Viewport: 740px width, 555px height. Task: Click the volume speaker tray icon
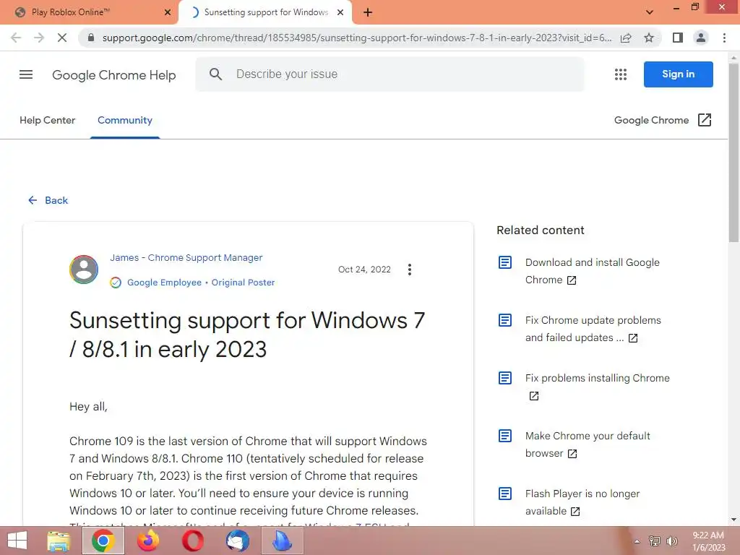672,541
